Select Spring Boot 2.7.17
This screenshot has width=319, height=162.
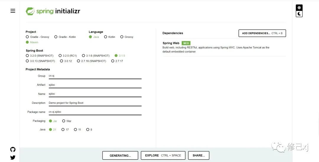pos(117,61)
